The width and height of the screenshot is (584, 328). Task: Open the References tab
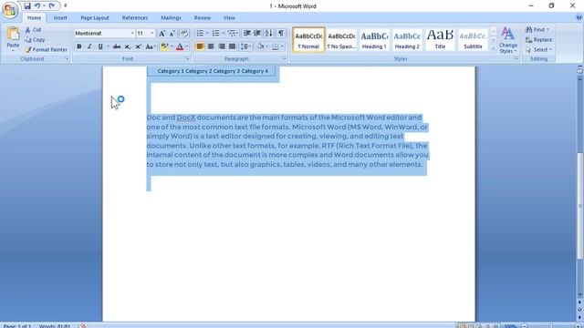(135, 18)
